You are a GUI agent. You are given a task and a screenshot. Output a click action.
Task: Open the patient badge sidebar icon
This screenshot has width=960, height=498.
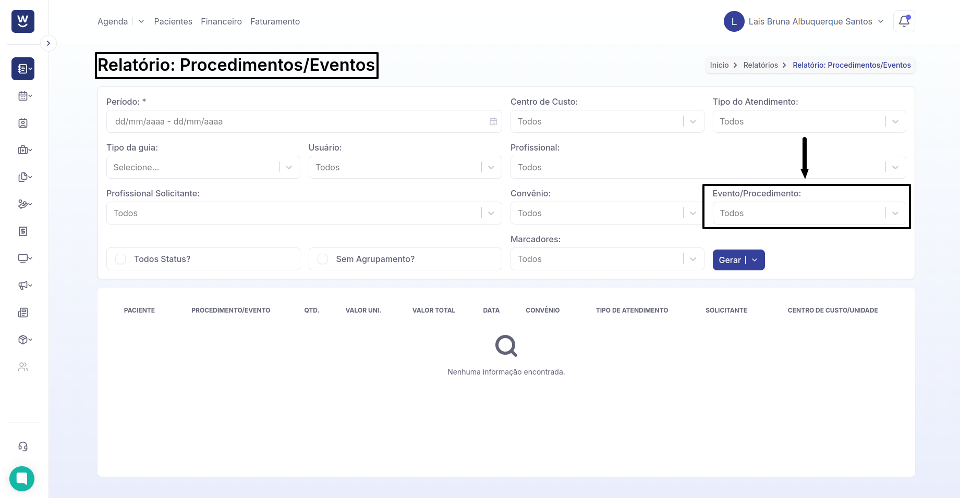(x=23, y=123)
